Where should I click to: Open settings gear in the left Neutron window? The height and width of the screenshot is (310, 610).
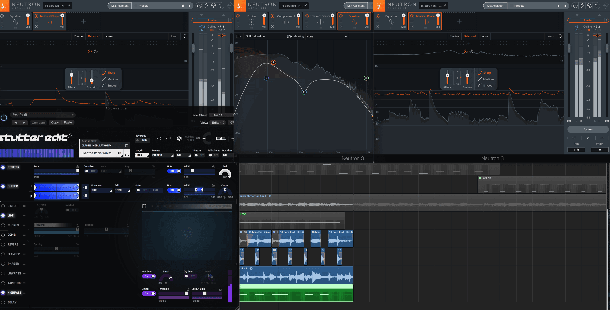pyautogui.click(x=213, y=6)
